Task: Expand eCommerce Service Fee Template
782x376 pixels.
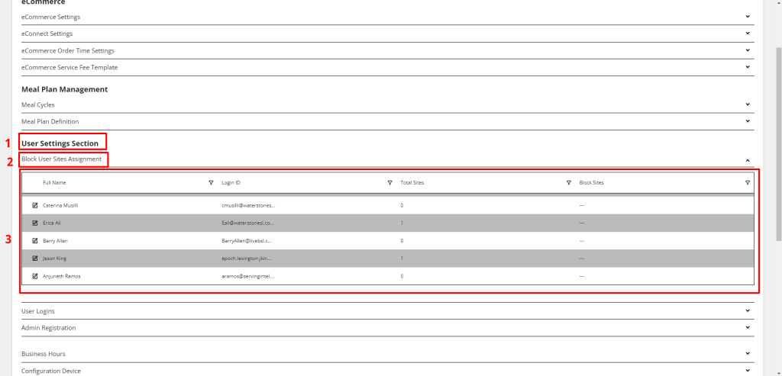Action: click(747, 67)
